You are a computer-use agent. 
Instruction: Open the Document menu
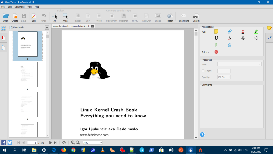[19, 7]
